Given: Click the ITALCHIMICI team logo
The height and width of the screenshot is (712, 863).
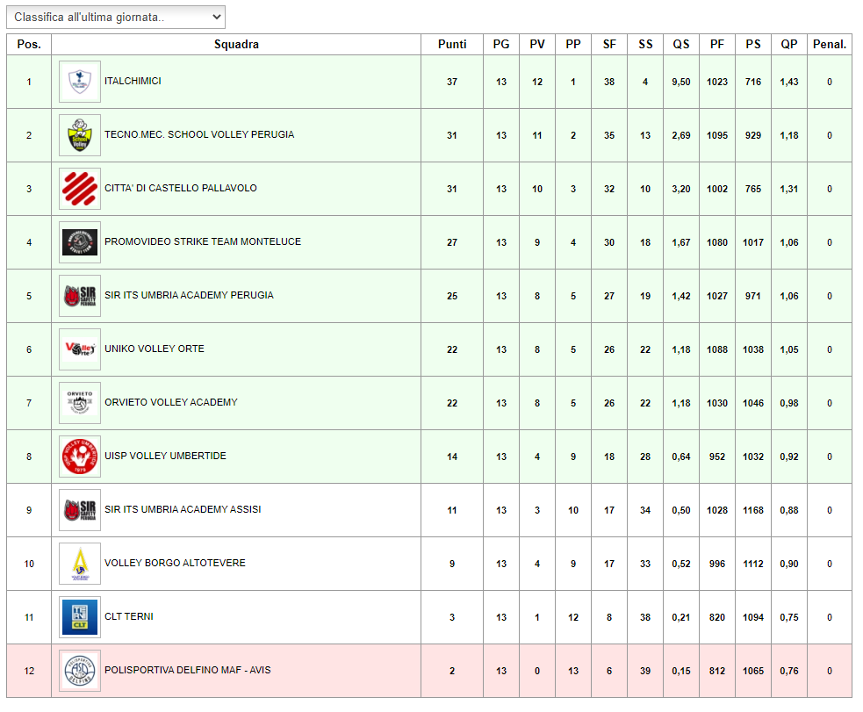Looking at the screenshot, I should click(80, 82).
